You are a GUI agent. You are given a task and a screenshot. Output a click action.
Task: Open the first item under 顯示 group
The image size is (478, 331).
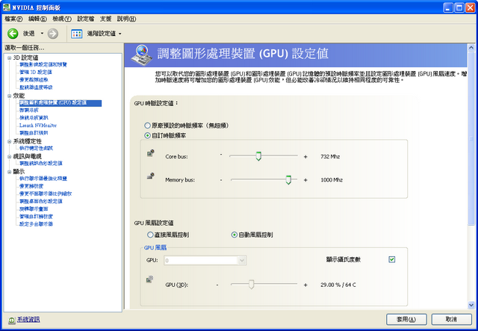pos(43,179)
